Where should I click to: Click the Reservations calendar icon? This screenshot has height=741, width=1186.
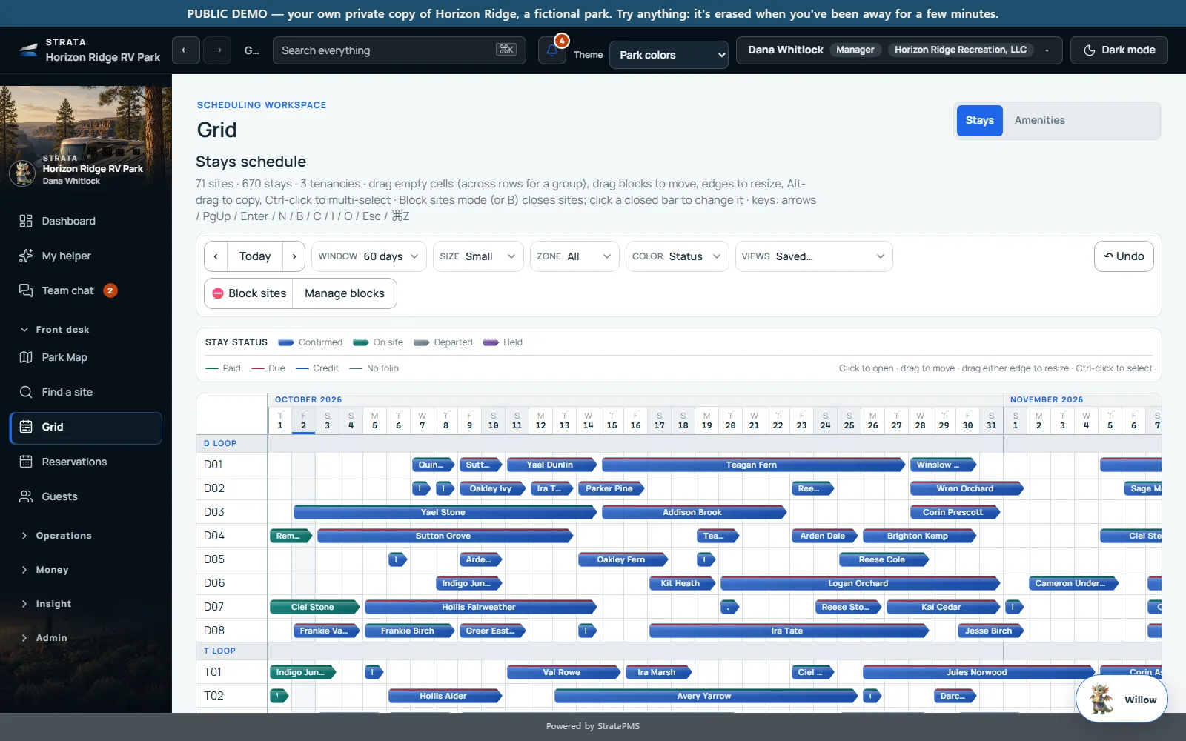tap(26, 462)
